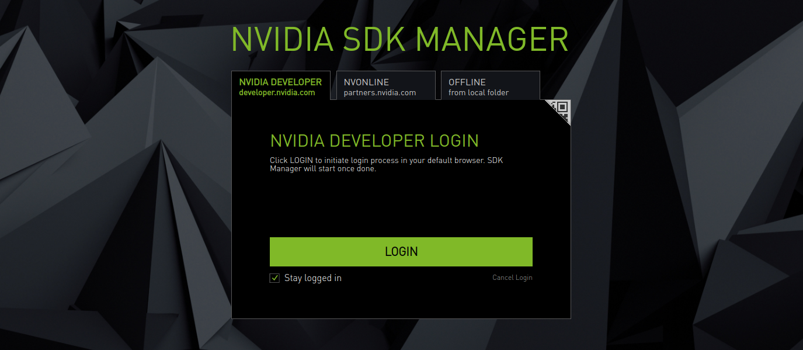Click the green LOGIN button
This screenshot has width=803, height=350.
pos(401,252)
